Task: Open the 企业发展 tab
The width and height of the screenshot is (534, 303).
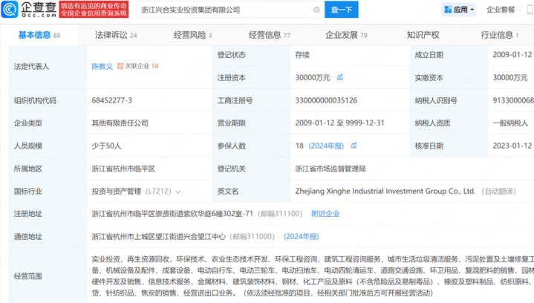Action: tap(346, 35)
